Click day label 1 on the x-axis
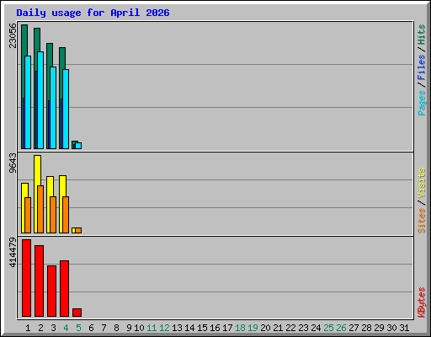This screenshot has height=337, width=431. click(x=28, y=328)
